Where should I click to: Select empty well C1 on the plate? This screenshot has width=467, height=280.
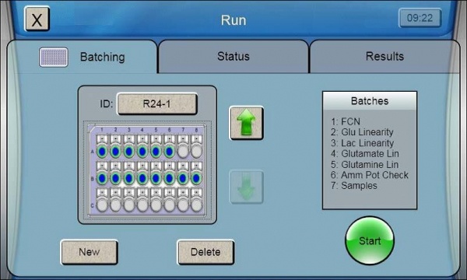click(102, 205)
